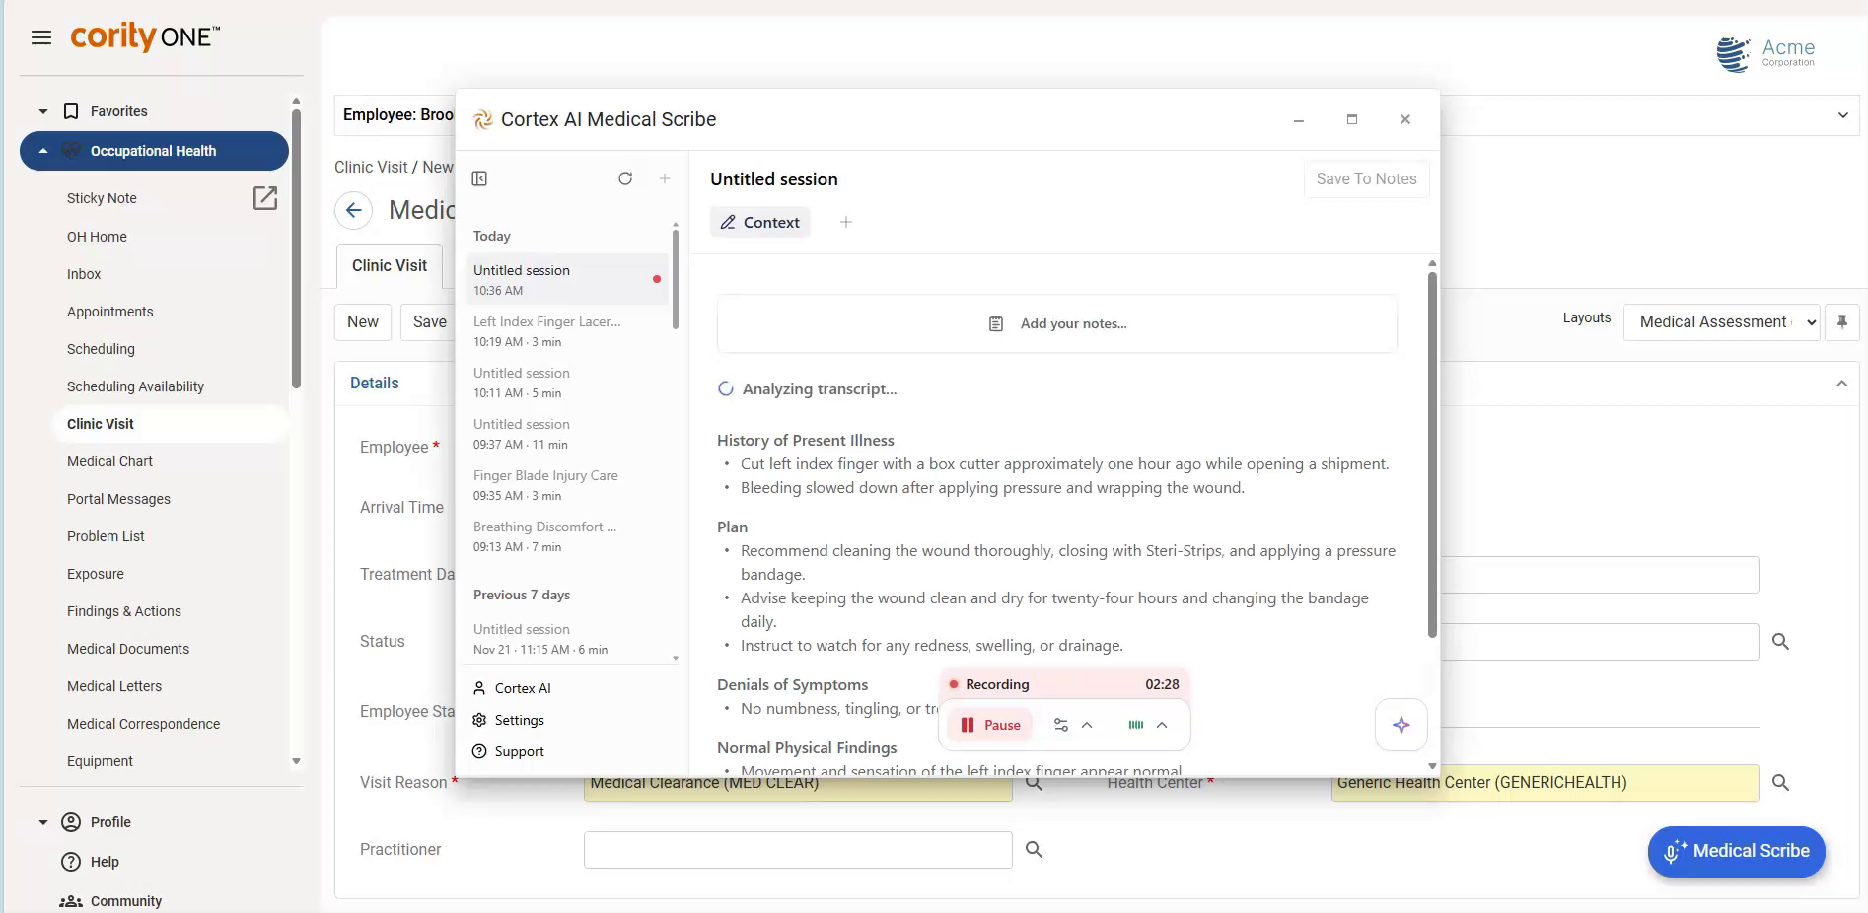
Task: Expand the audio settings chevron
Action: pyautogui.click(x=1086, y=725)
